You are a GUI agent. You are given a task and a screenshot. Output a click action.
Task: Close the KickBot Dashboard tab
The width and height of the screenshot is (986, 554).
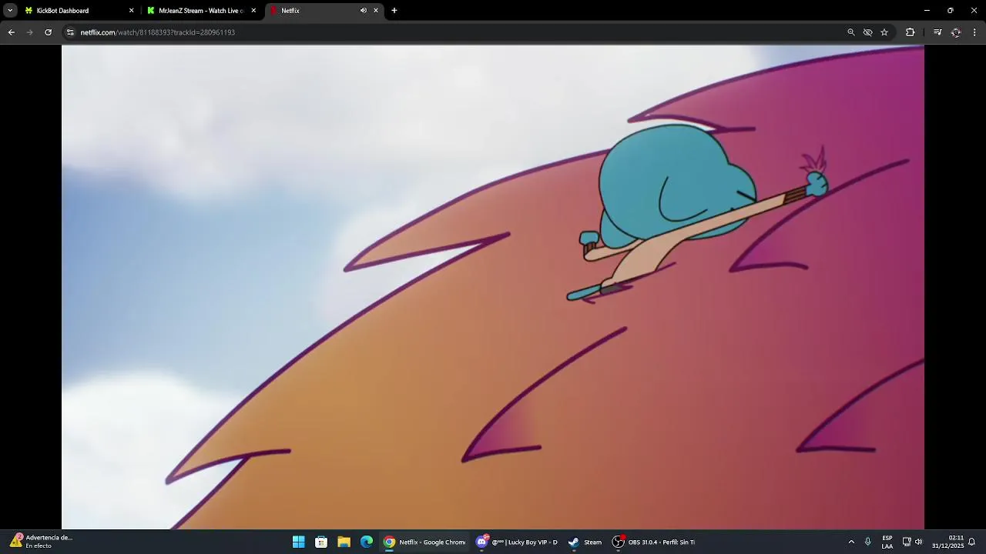pyautogui.click(x=131, y=11)
